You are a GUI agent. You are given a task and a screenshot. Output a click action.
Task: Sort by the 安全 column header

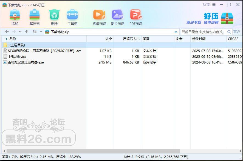pyautogui.click(x=182, y=39)
